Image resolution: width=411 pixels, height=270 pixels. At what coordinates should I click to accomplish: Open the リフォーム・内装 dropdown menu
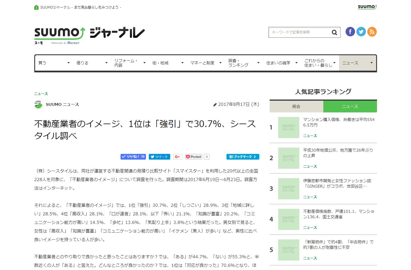click(x=130, y=63)
